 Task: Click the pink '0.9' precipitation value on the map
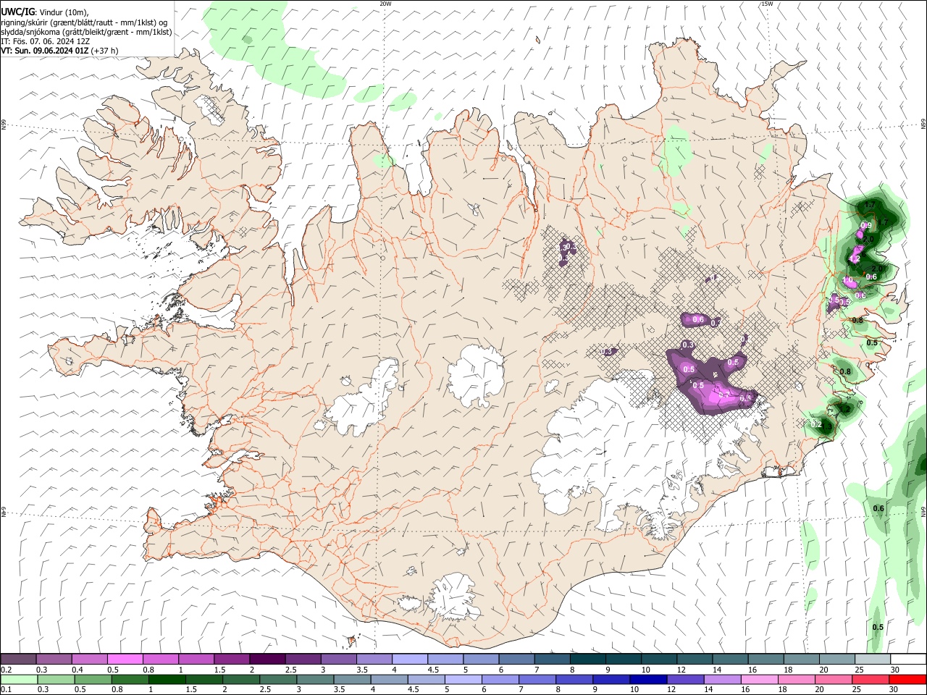[x=866, y=225]
